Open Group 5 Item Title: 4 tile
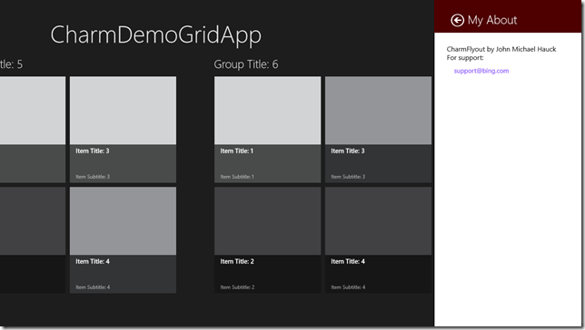 (123, 240)
